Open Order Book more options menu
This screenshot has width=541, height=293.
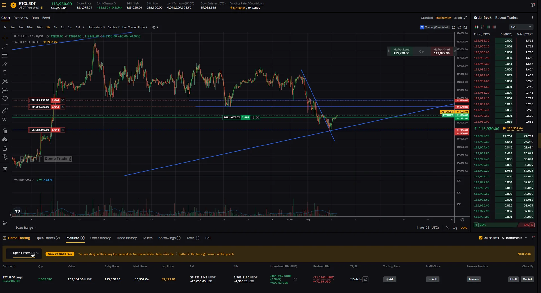pyautogui.click(x=533, y=17)
